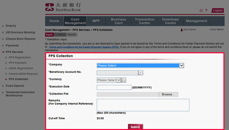Click the '(Max 300 charachters)' note
229x130 pixels.
pyautogui.click(x=111, y=113)
